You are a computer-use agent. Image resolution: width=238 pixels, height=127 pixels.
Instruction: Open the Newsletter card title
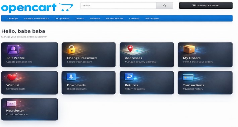point(15,111)
